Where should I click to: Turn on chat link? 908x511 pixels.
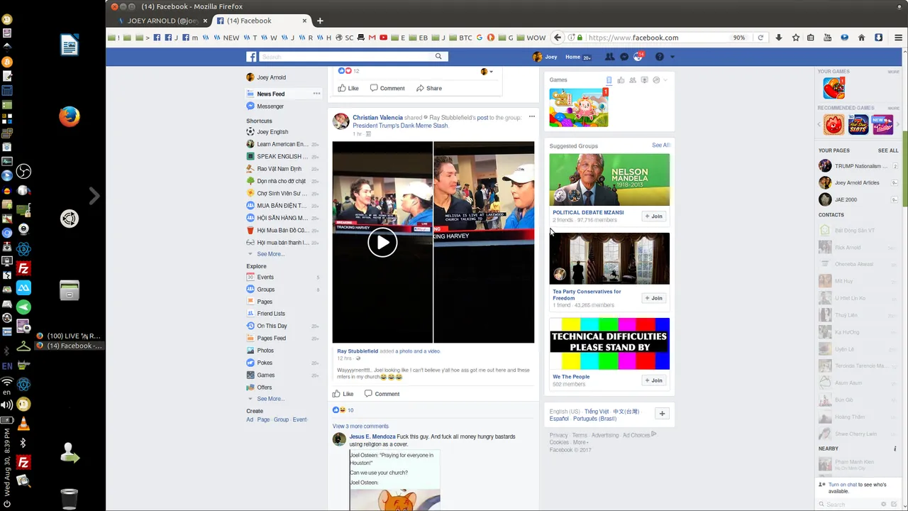point(843,485)
